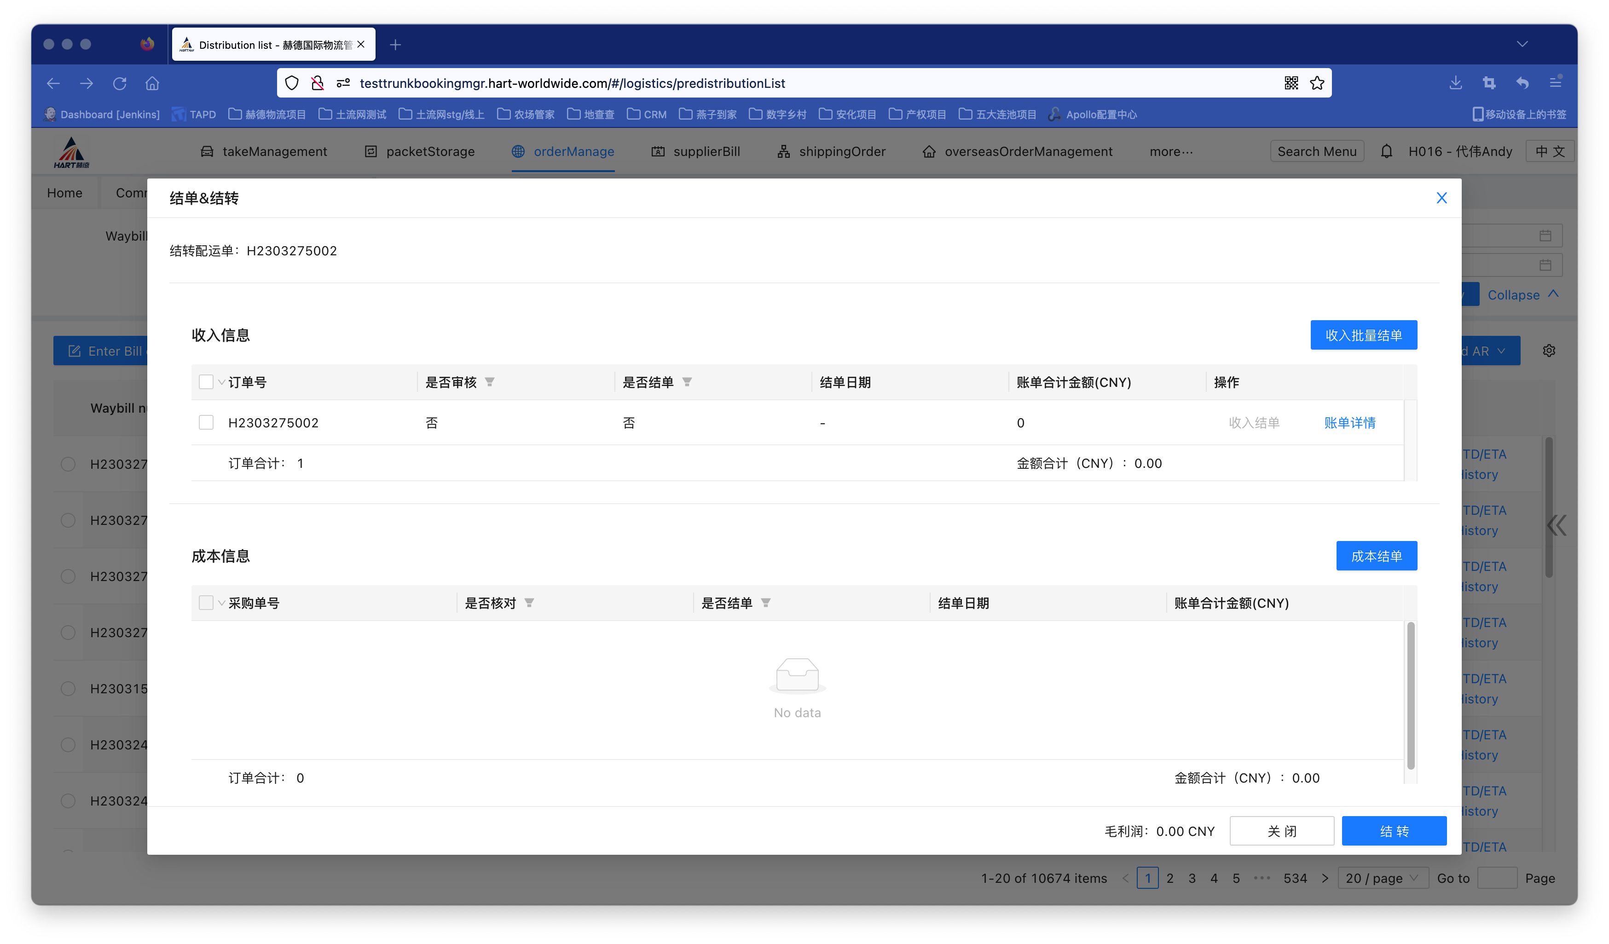Click the browser reload icon

pos(119,83)
